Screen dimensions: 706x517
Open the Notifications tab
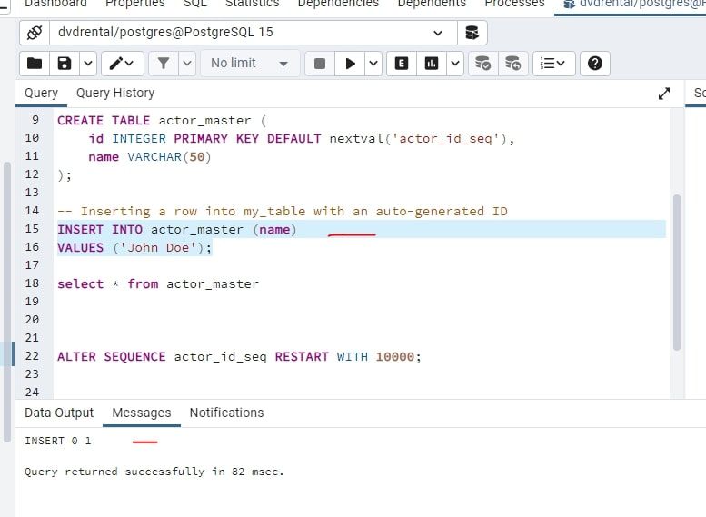point(226,413)
